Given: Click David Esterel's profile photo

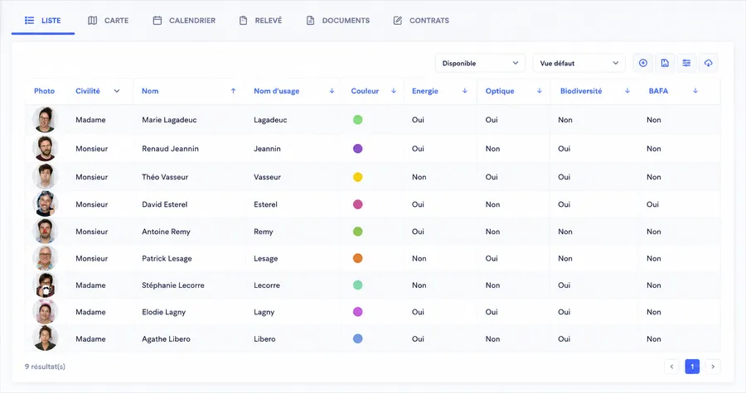Looking at the screenshot, I should click(46, 204).
